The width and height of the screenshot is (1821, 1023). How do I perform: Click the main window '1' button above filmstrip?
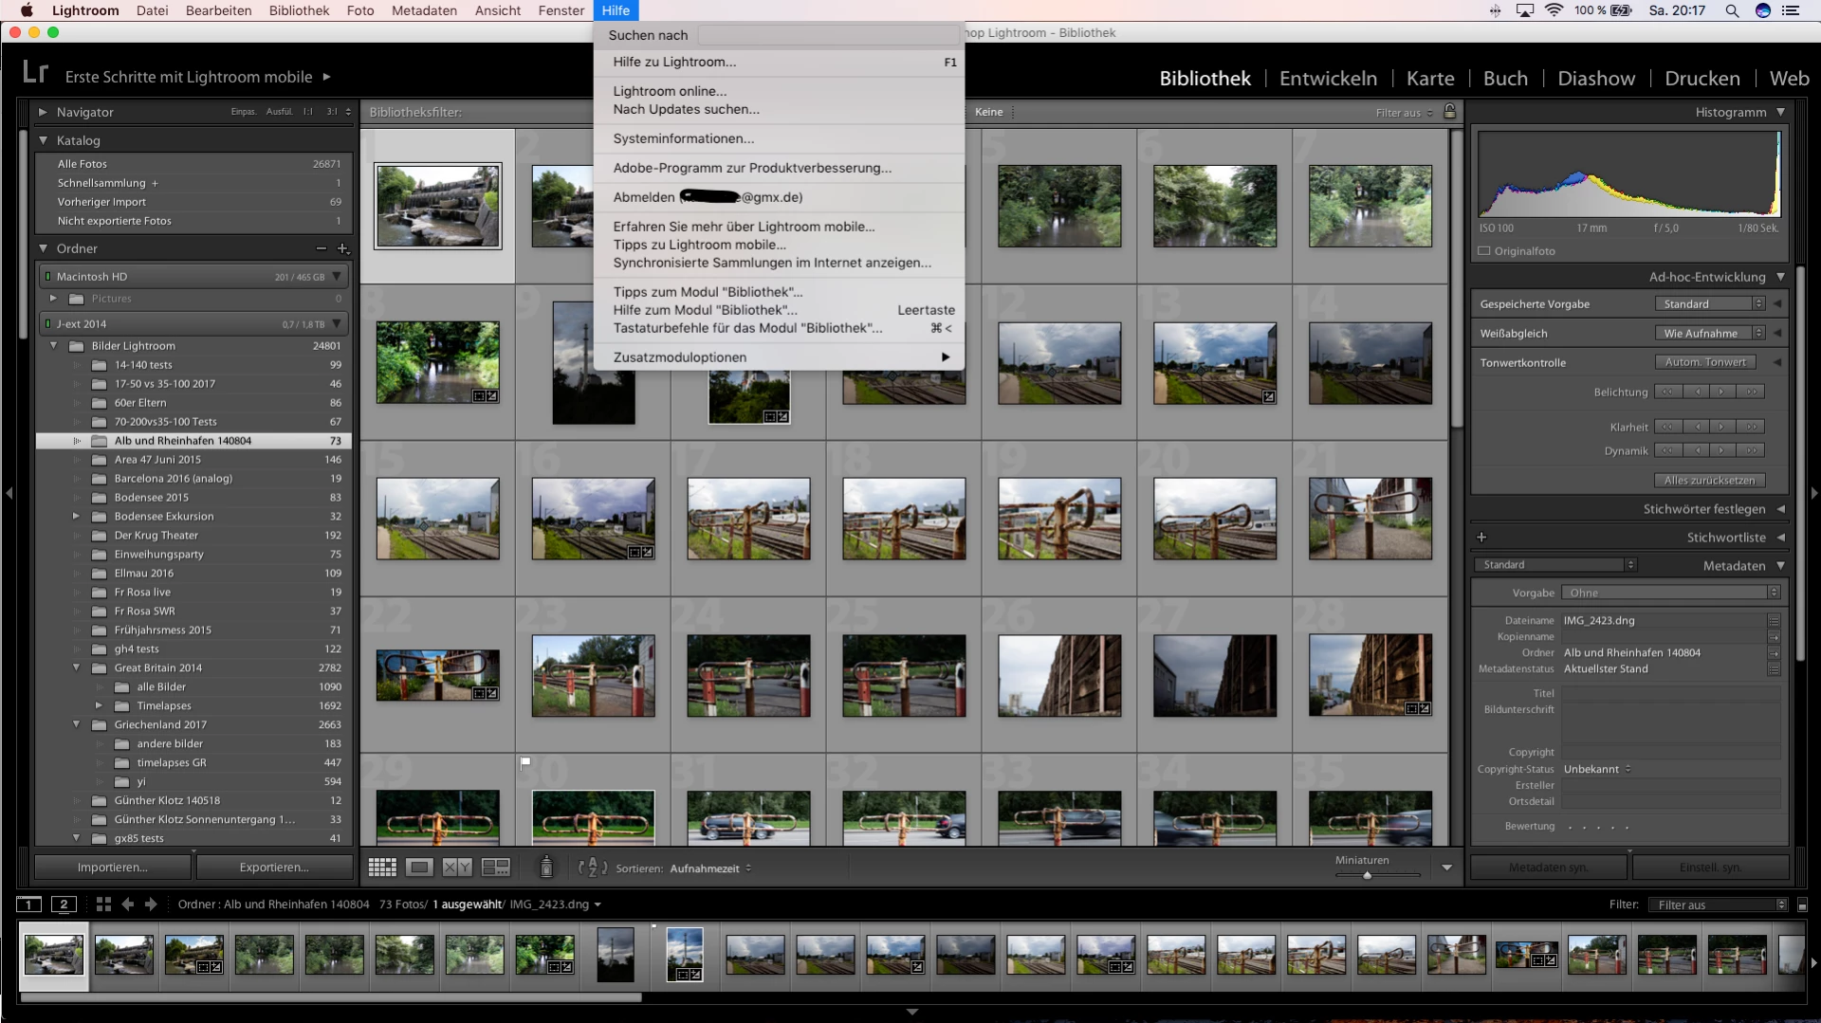pyautogui.click(x=28, y=904)
